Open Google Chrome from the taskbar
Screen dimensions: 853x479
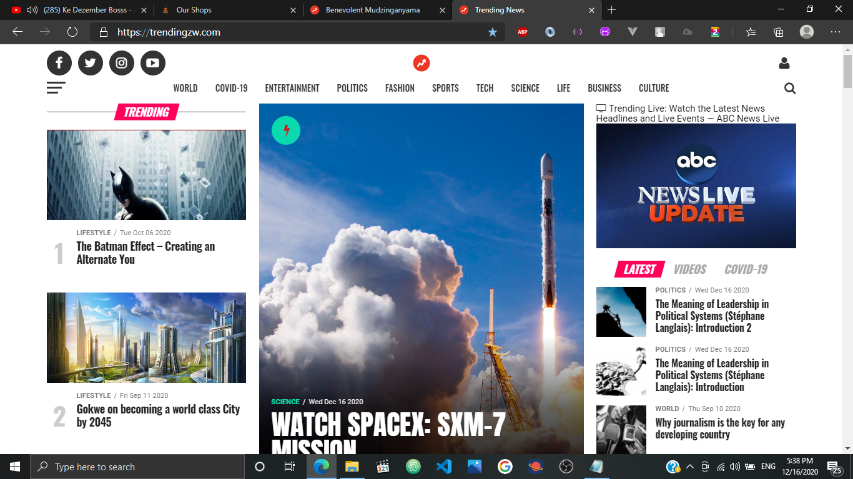(505, 467)
